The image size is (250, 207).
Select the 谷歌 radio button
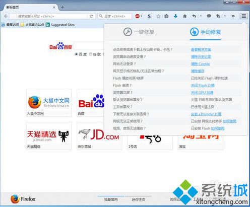pyautogui.click(x=91, y=54)
